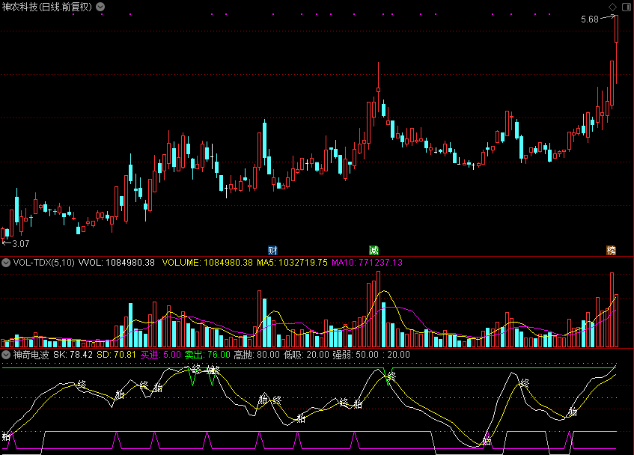Click the square panel icon at top right
Image resolution: width=634 pixels, height=455 pixels.
coord(625,7)
